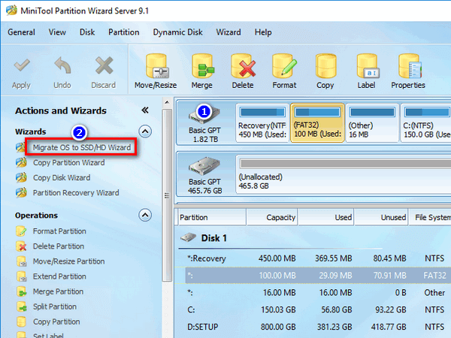
Task: Open the Partition menu
Action: [124, 32]
